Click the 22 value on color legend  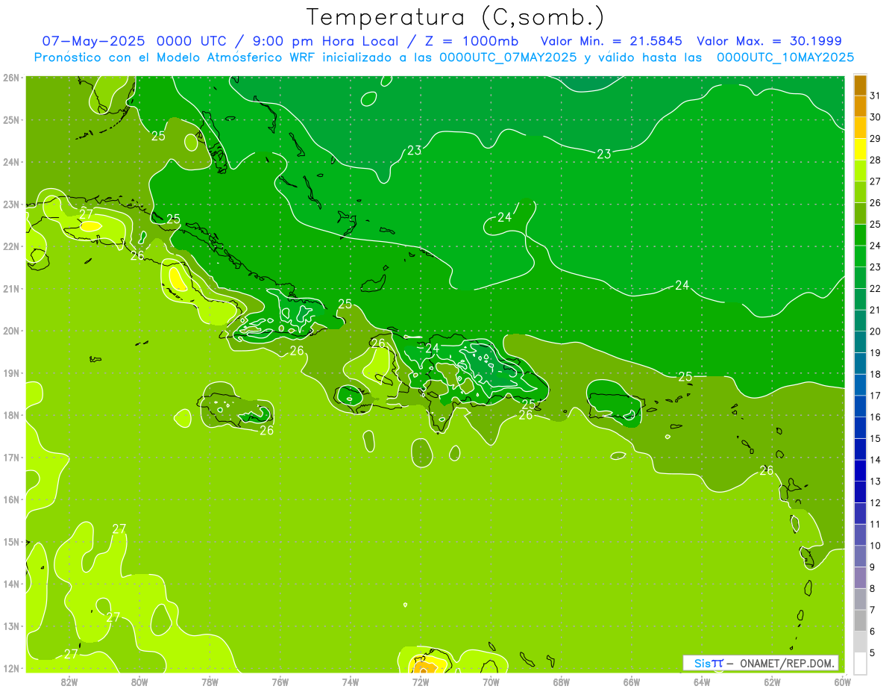(x=875, y=288)
